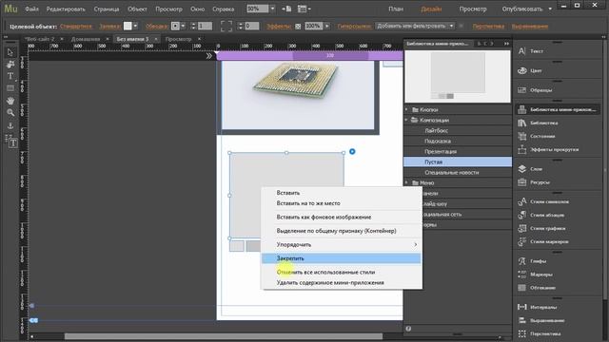This screenshot has height=342, width=609.
Task: Switch to Дизайн mode
Action: tap(431, 9)
